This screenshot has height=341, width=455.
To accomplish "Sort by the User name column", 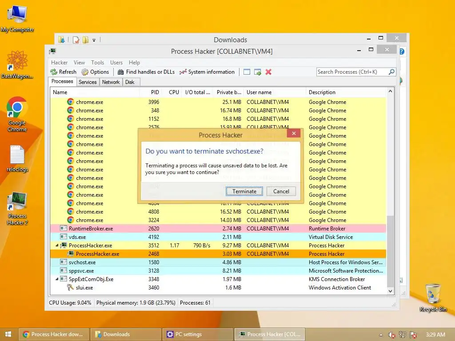I will point(275,92).
